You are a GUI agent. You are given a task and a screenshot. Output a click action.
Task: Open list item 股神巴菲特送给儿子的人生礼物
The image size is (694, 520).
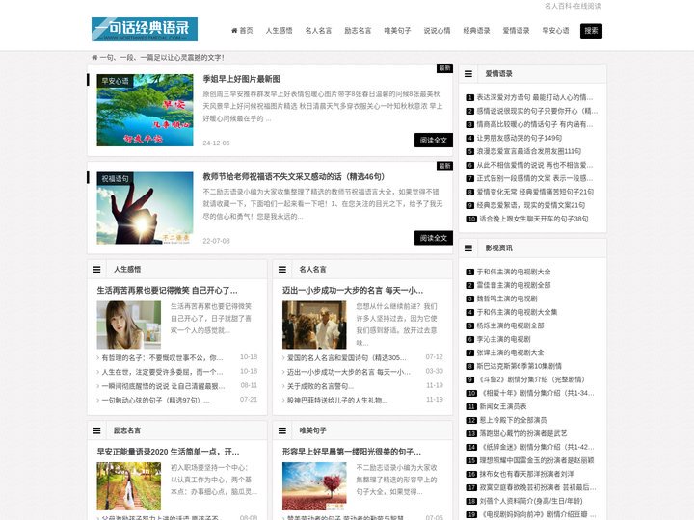pos(337,401)
